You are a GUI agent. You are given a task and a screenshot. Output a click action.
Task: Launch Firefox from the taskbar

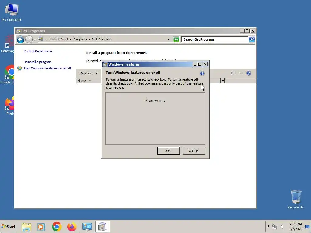click(72, 227)
